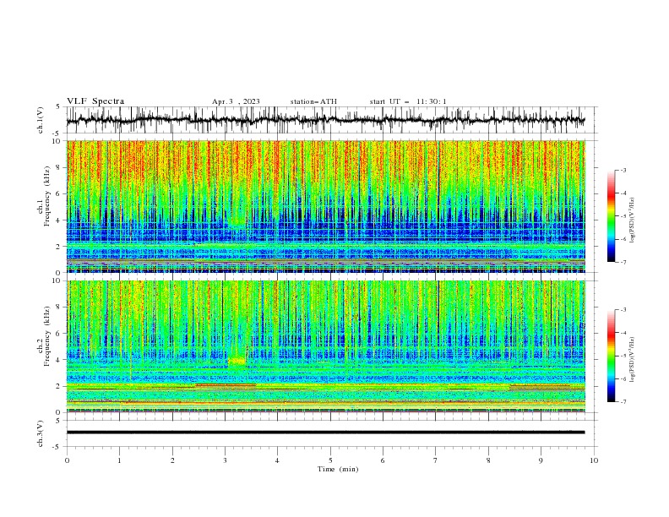Click ch.2 frequency axis tick "6"
This screenshot has width=669, height=517.
(x=60, y=334)
